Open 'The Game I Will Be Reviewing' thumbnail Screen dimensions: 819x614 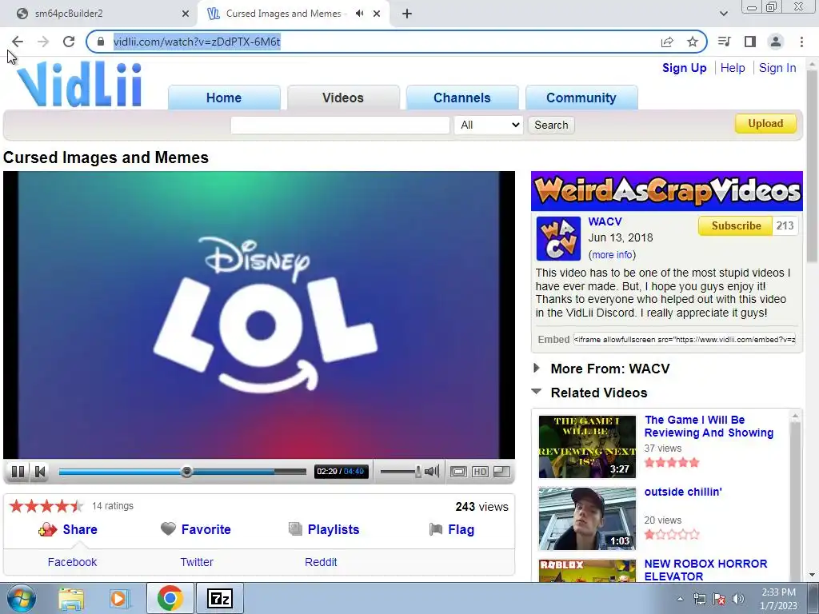tap(587, 447)
